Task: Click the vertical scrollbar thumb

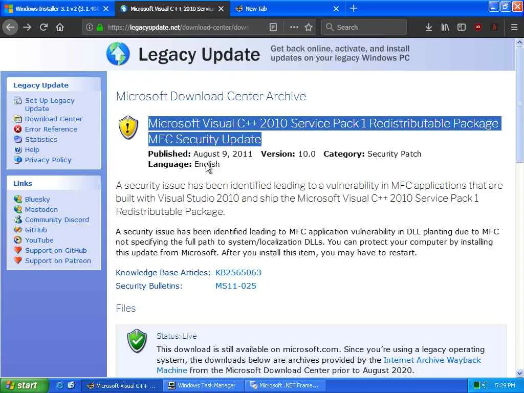Action: [x=520, y=104]
